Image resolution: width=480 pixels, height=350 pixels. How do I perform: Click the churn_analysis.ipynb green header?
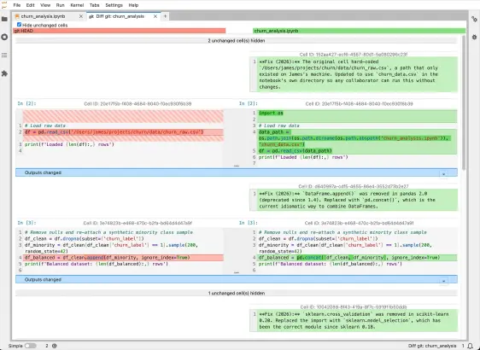point(359,31)
